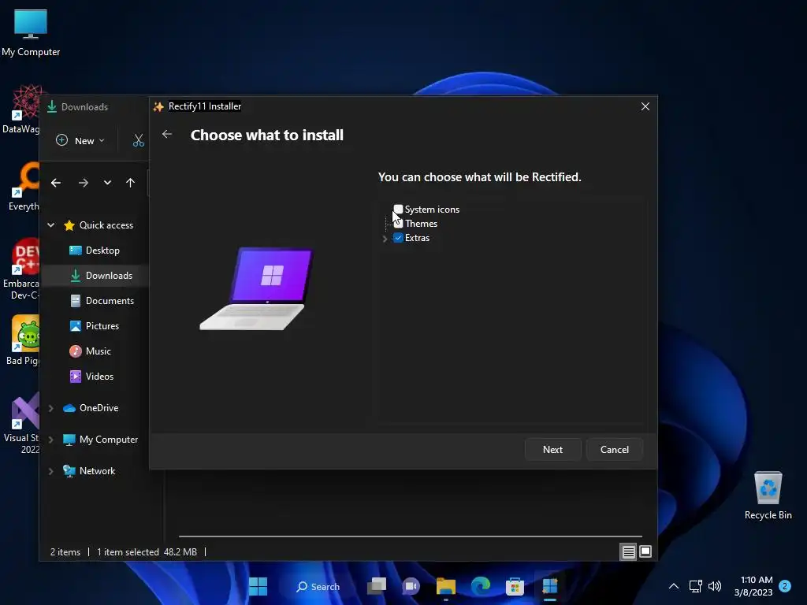Open My Computer desktop icon
Image resolution: width=807 pixels, height=605 pixels.
31,33
